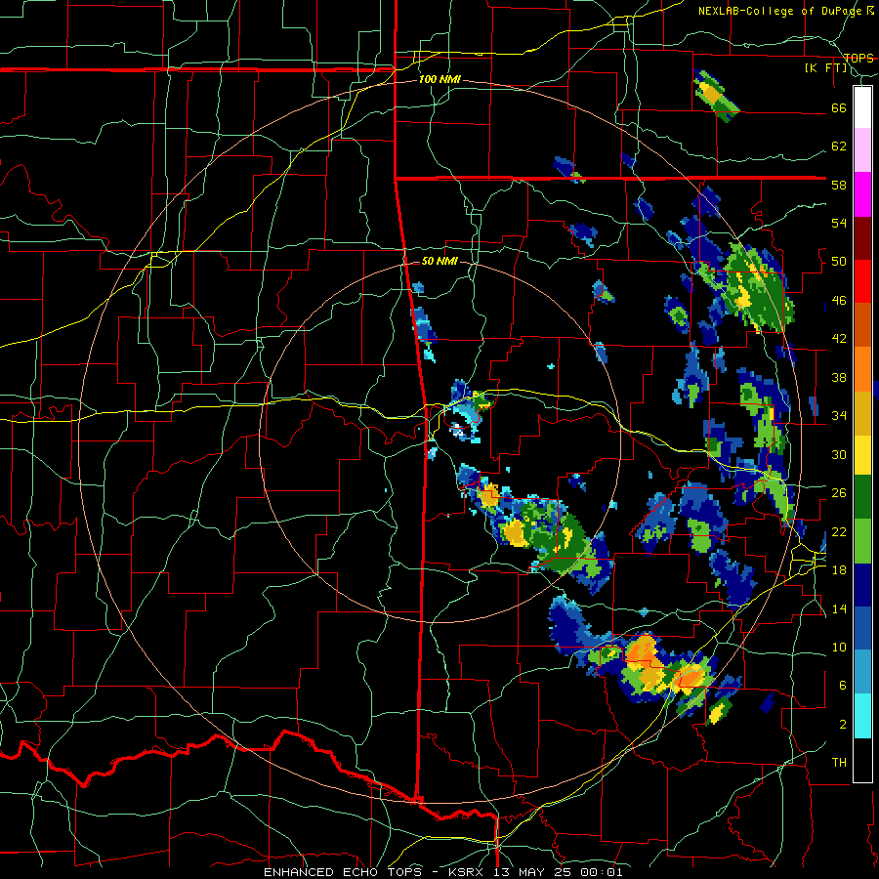Click the legend value 50

tap(839, 262)
